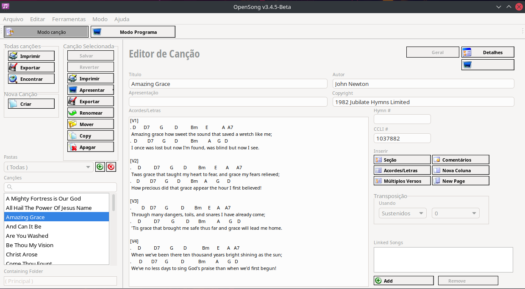The width and height of the screenshot is (525, 289).
Task: Open the Sustenidos transposition dropdown
Action: (402, 213)
